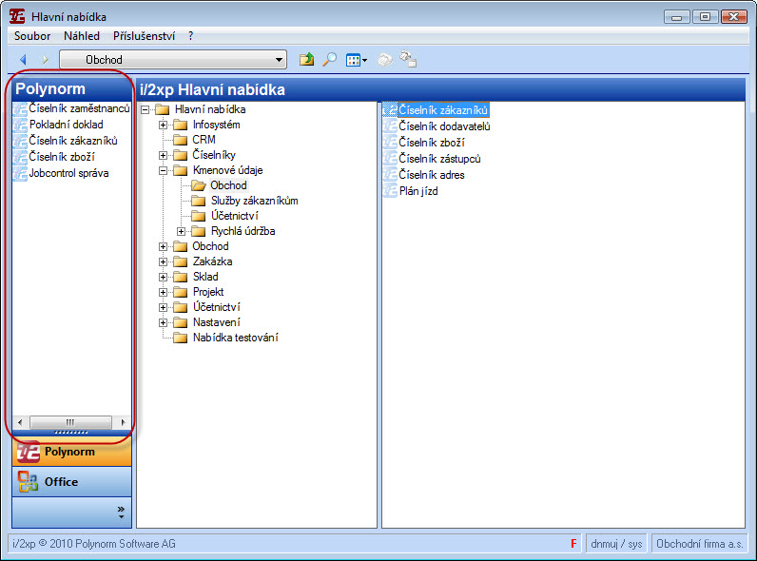Click the back navigation arrow

(x=23, y=60)
